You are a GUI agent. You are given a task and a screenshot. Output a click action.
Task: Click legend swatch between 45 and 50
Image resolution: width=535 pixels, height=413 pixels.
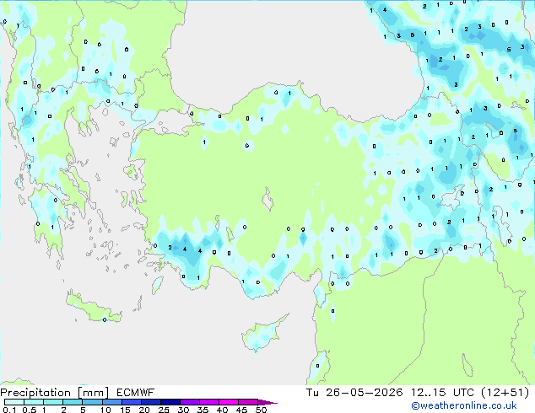248,402
